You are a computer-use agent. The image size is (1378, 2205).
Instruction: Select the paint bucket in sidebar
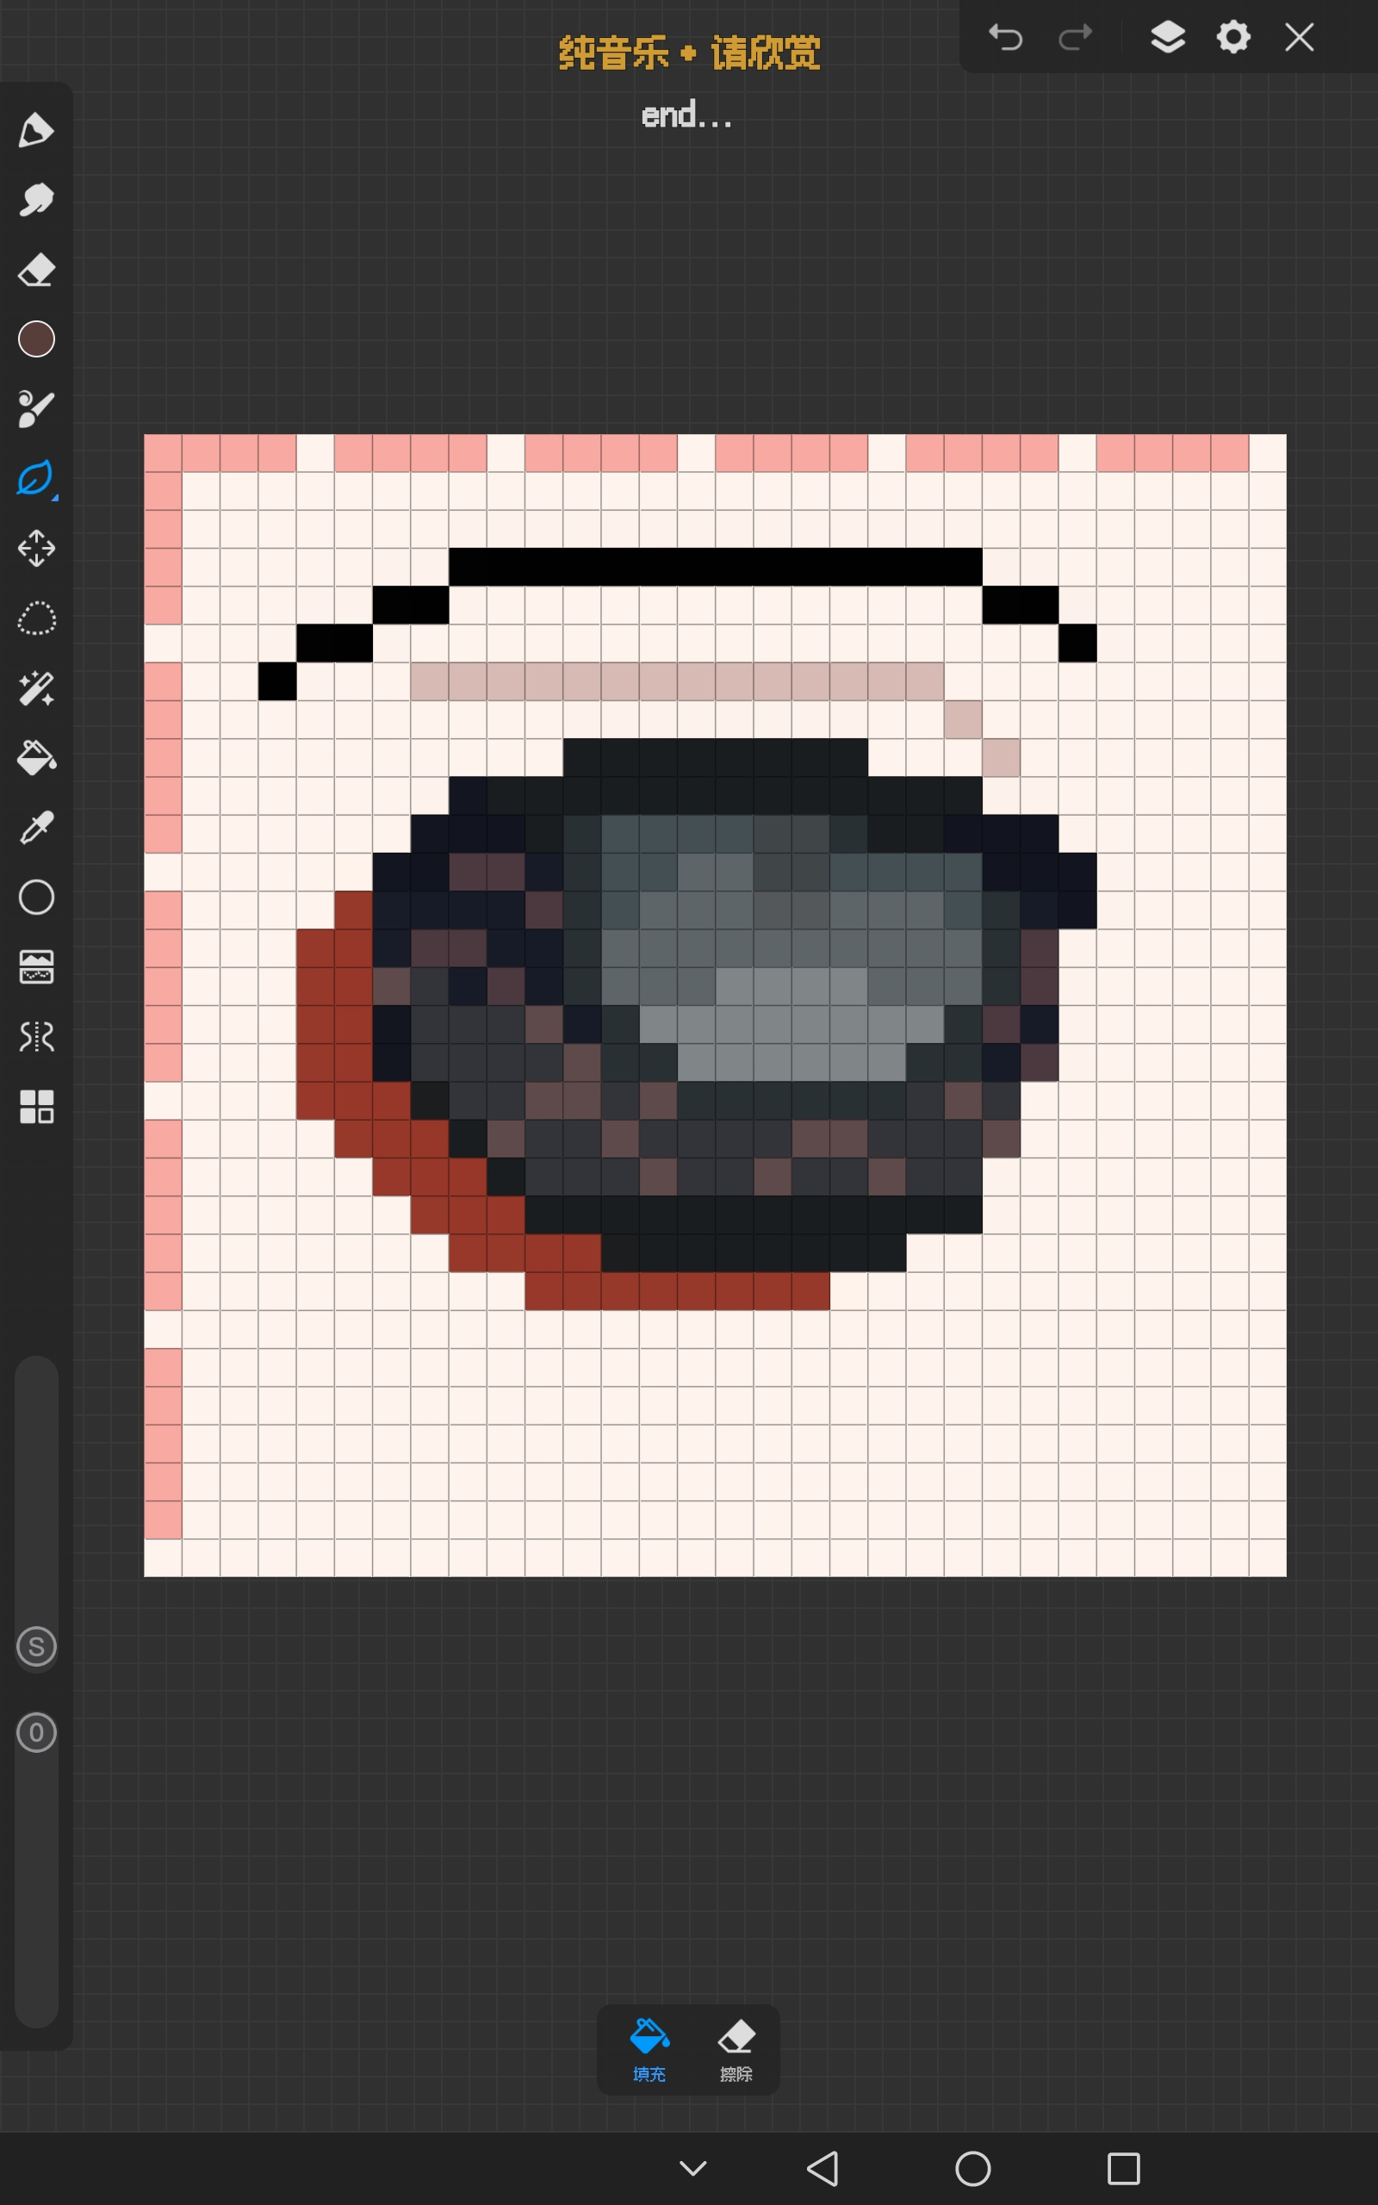36,757
